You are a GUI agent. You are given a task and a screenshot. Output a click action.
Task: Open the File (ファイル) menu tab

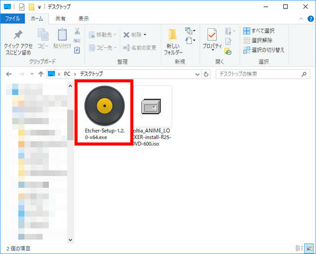click(12, 19)
